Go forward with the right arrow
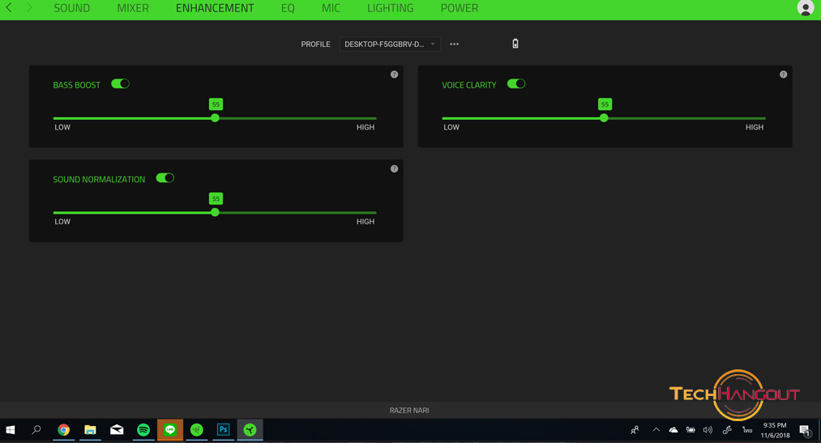821x443 pixels. pyautogui.click(x=29, y=8)
